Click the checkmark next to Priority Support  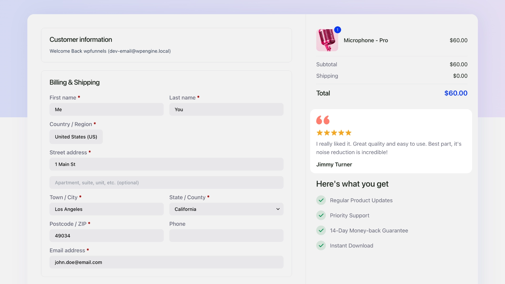point(321,215)
